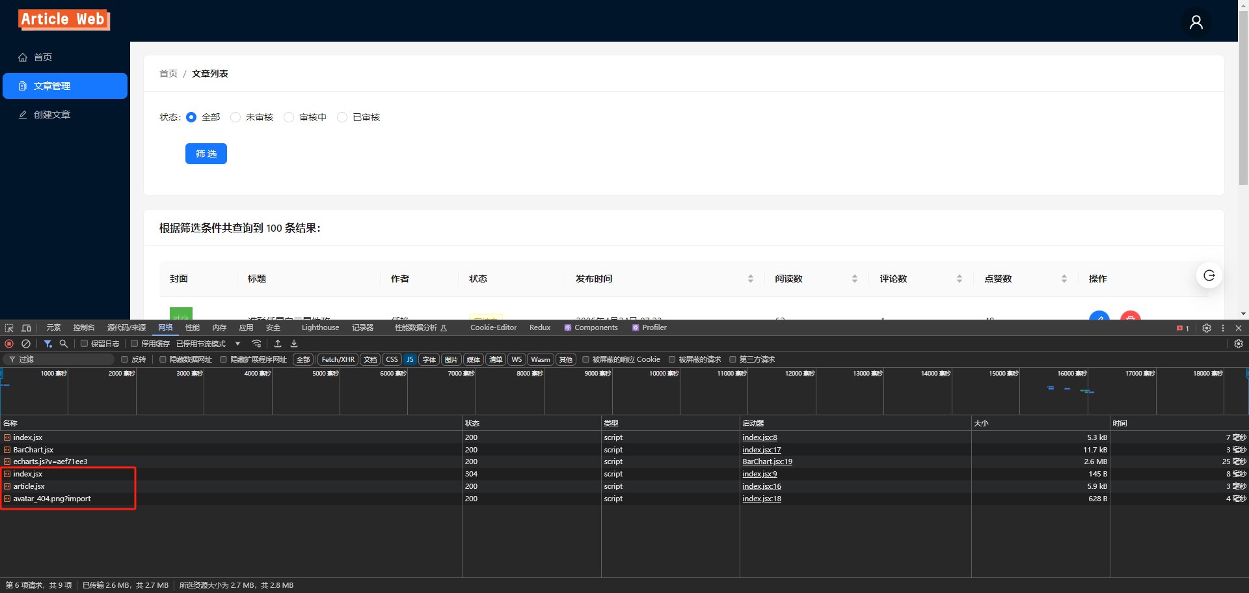Click the user avatar icon in the header
Viewport: 1249px width, 593px height.
click(1196, 22)
